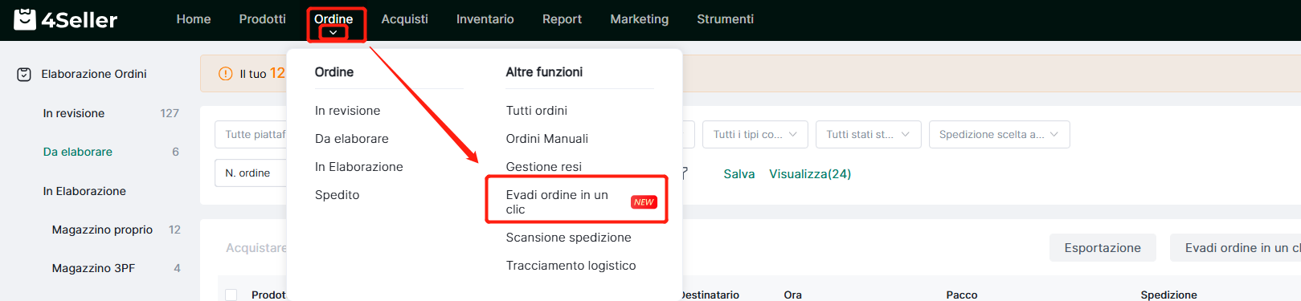
Task: Click the Salva link
Action: [x=739, y=174]
